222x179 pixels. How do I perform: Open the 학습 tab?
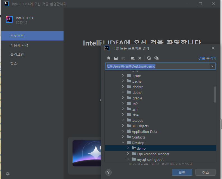click(x=32, y=64)
